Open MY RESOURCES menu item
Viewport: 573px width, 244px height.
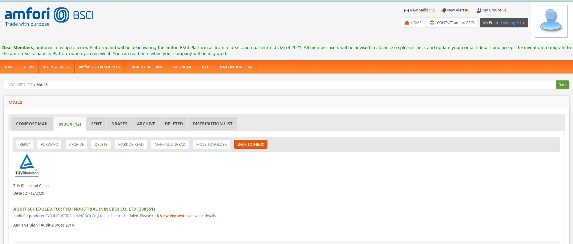point(57,67)
